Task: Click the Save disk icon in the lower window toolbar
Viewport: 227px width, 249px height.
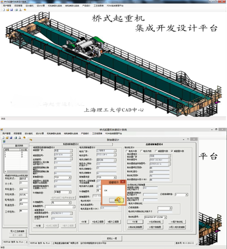Action: [x=11, y=138]
